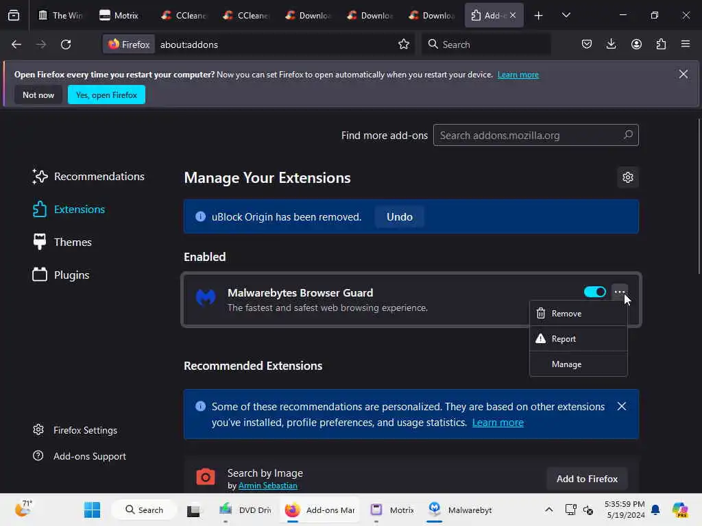
Task: Open the Themes category
Action: (62, 242)
